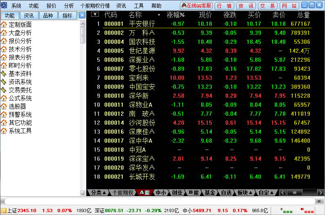Screen dimensions: 325x215
Task: Click the 在线QQ客服 button
Action: (x=197, y=6)
